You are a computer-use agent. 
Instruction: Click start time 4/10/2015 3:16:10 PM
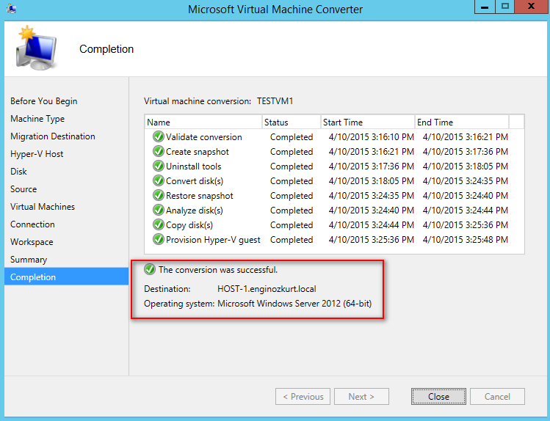tap(371, 137)
